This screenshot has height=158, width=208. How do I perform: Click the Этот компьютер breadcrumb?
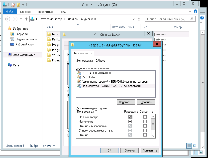click(x=51, y=19)
